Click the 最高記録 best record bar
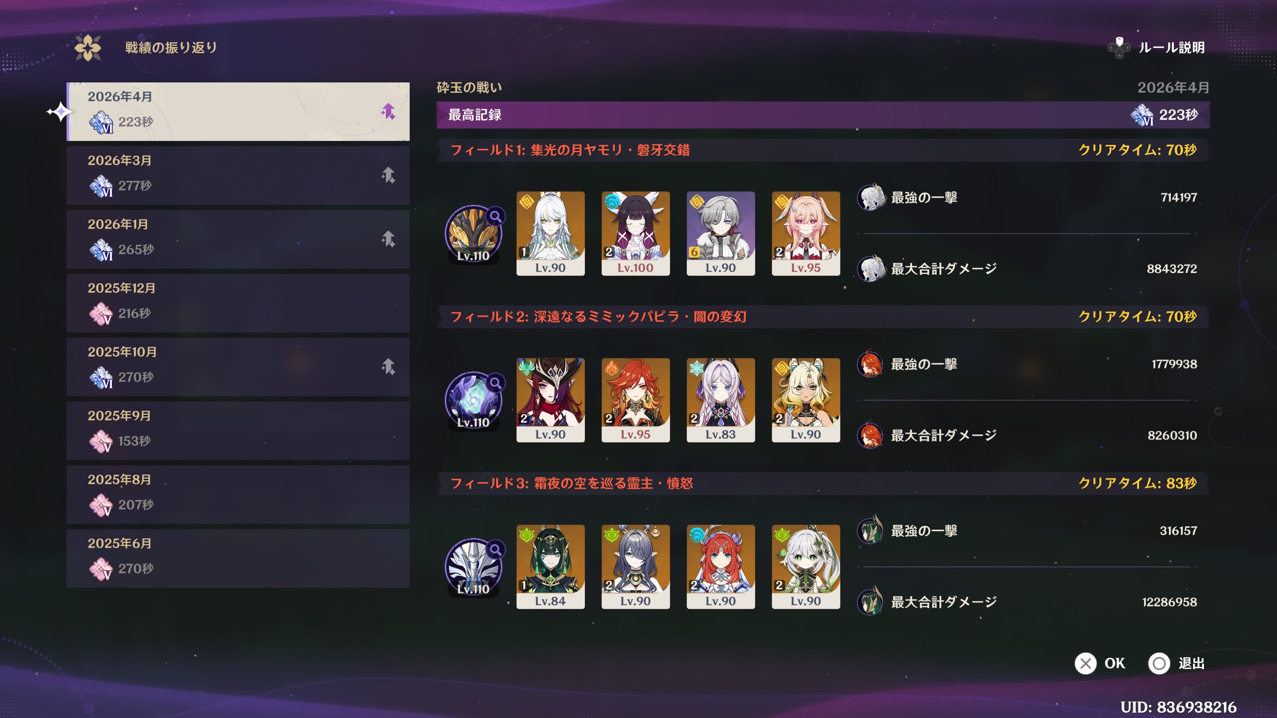 823,115
